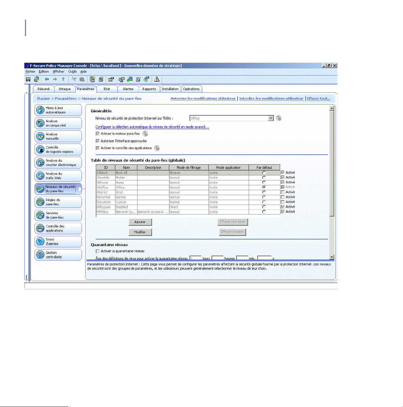Open the Edition menu
Screen dimensions: 403x407
44,71
